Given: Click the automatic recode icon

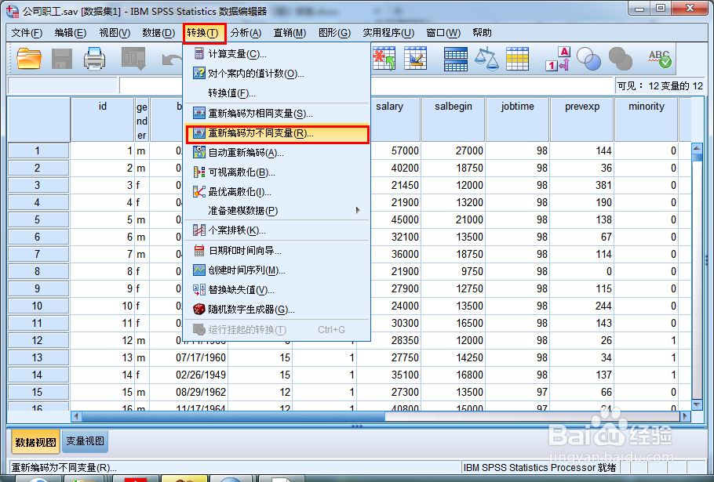Looking at the screenshot, I should tap(199, 152).
